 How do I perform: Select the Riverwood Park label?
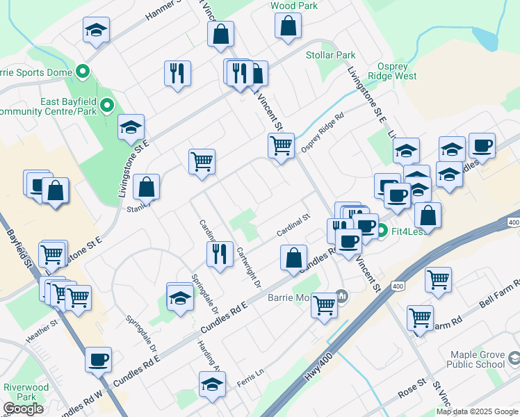(26, 392)
